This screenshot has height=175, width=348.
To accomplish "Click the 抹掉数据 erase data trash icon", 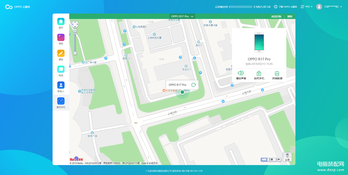I will pyautogui.click(x=277, y=73).
